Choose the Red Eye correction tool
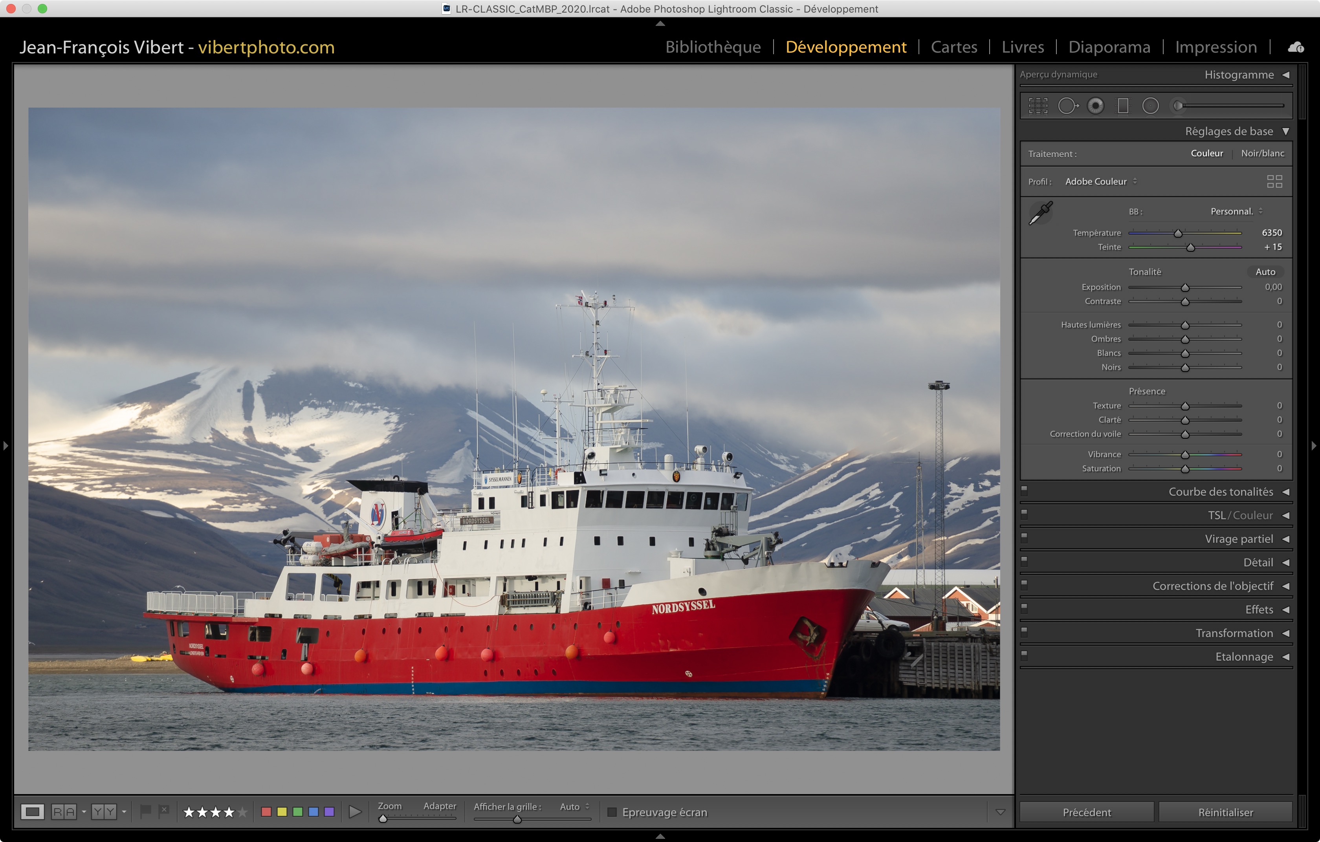The height and width of the screenshot is (842, 1320). pyautogui.click(x=1095, y=106)
